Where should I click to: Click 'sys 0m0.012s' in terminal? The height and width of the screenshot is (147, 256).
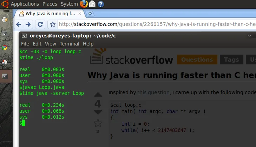(42, 117)
